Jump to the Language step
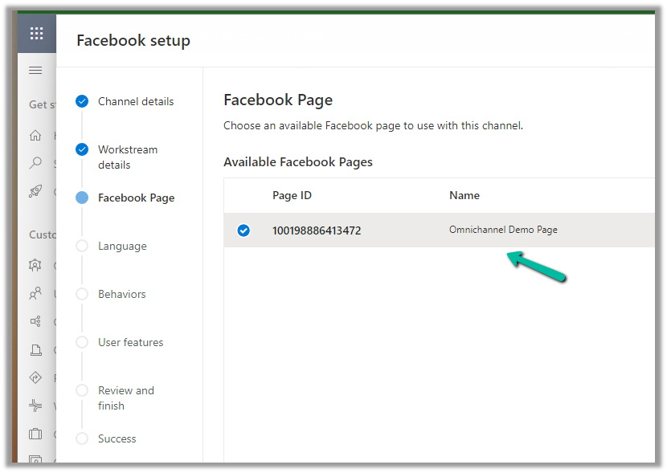Image resolution: width=667 pixels, height=473 pixels. (x=122, y=247)
